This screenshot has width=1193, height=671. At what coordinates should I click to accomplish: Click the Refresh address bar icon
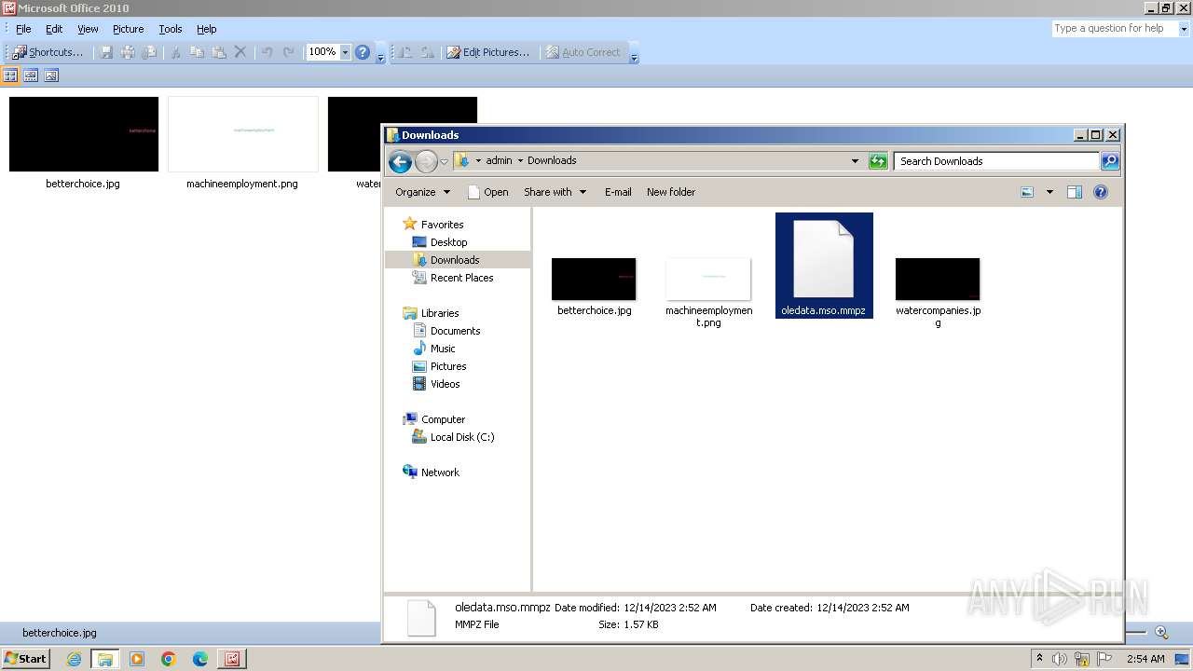(878, 161)
